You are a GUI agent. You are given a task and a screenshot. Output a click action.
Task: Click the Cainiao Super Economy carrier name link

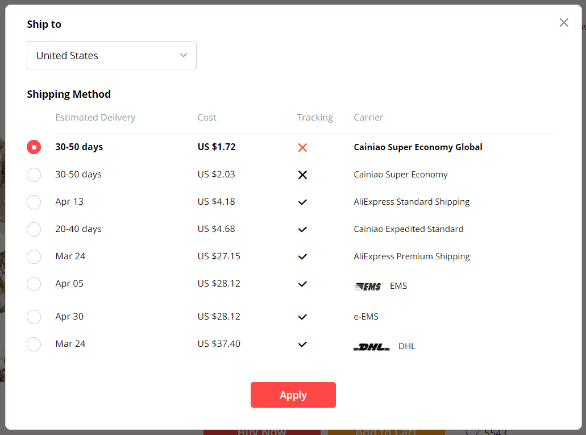(400, 174)
